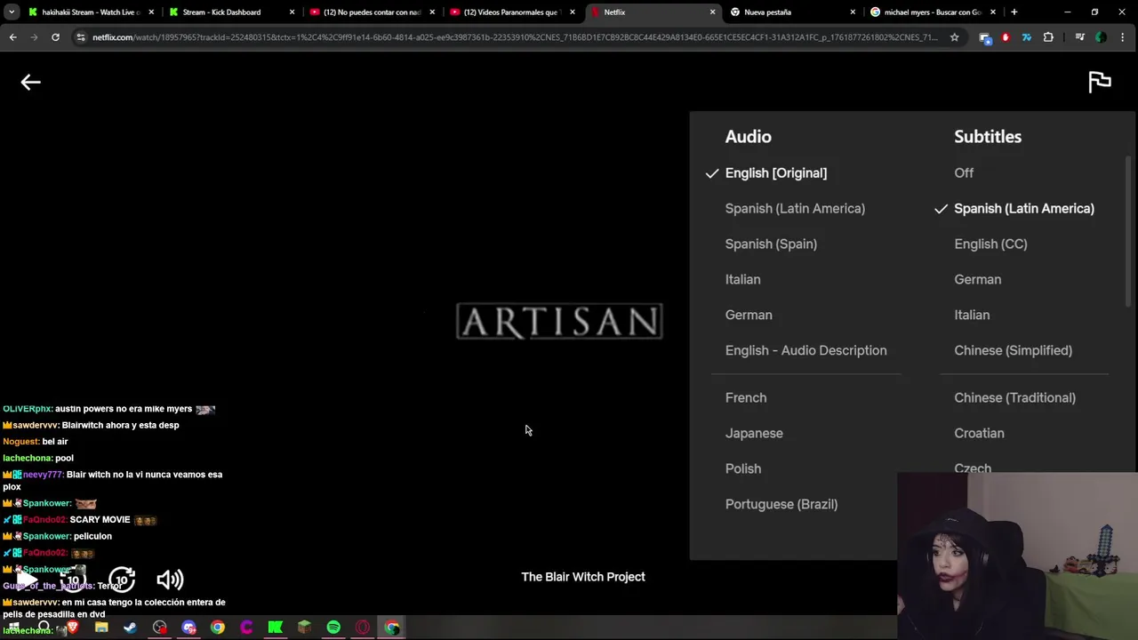
Task: Click The Blair Witch Project title text
Action: [583, 577]
